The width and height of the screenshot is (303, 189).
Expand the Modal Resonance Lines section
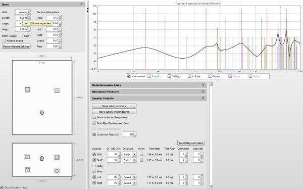point(203,85)
